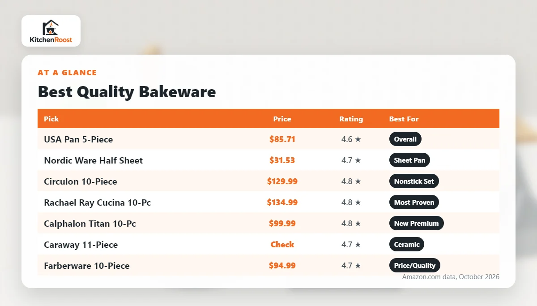Click the $99.99 price
Viewport: 537px width, 306px height.
point(282,224)
